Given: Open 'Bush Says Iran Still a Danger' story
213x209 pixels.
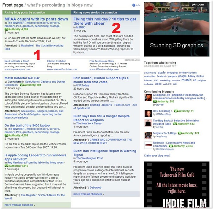Looking at the screenshot, I should point(102,118).
